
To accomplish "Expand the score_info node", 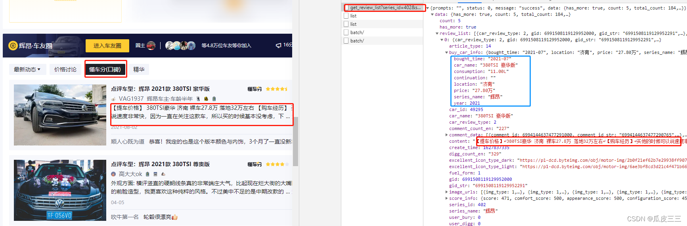I will [x=447, y=198].
